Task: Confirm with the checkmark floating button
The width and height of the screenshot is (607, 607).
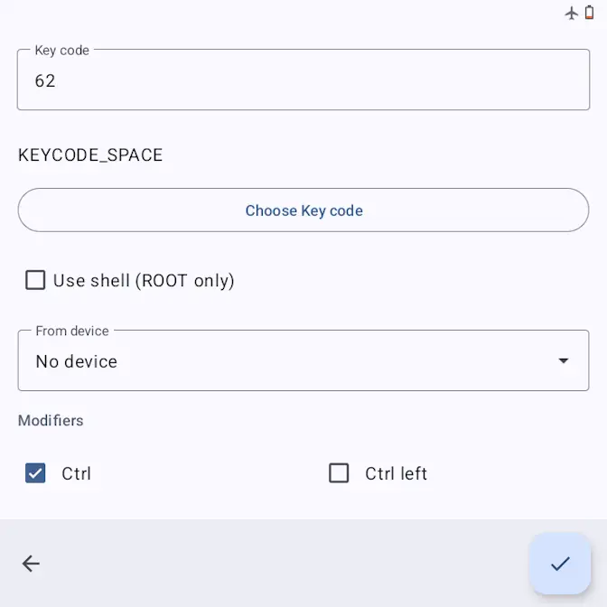Action: point(560,564)
